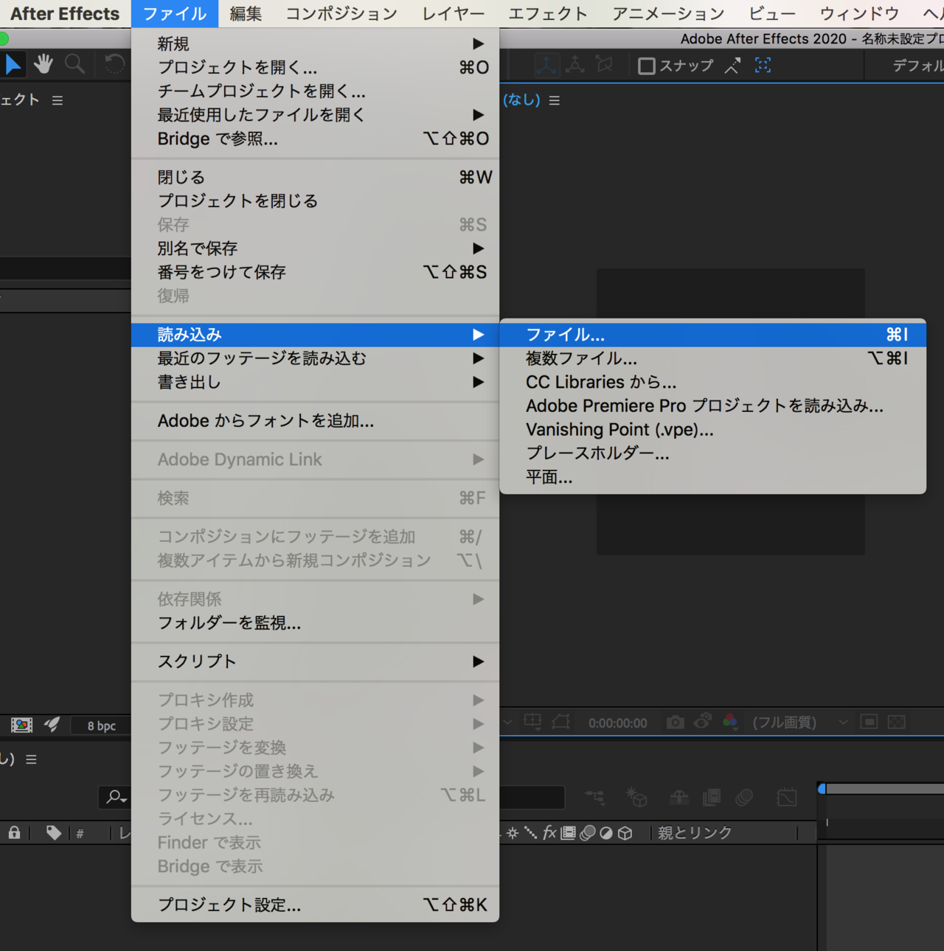
Task: Choose ファイル... in the import submenu
Action: tap(713, 335)
